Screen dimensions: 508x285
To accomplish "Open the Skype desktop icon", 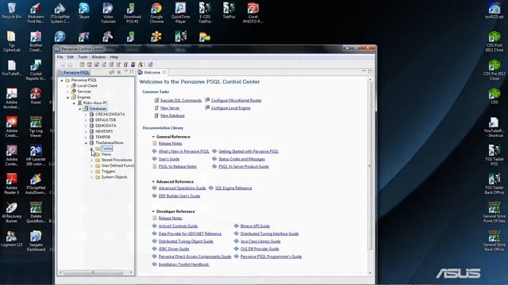I will coord(84,10).
